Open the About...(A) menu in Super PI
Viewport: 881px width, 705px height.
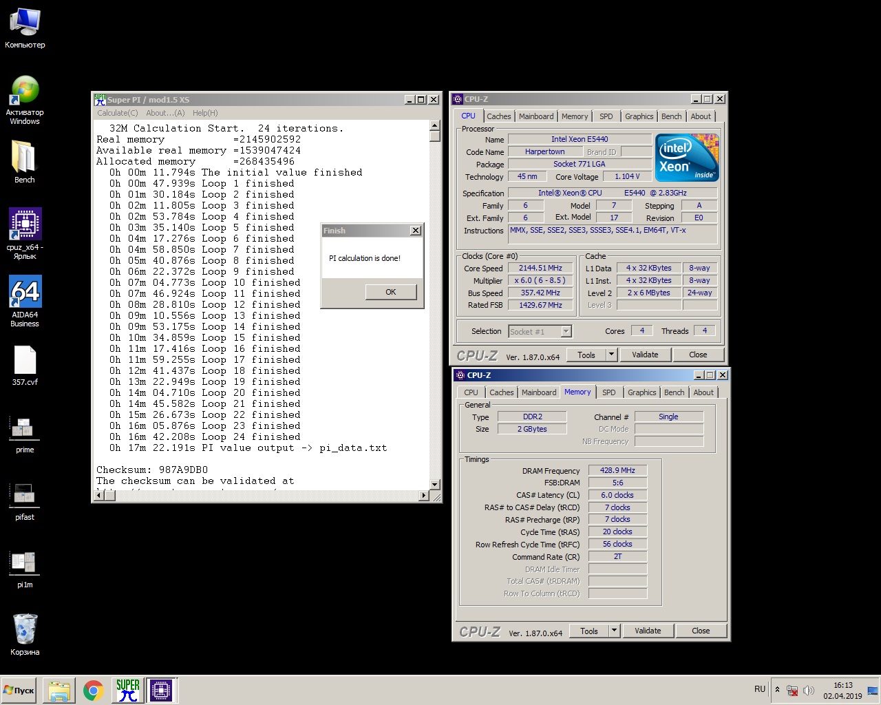pos(165,113)
